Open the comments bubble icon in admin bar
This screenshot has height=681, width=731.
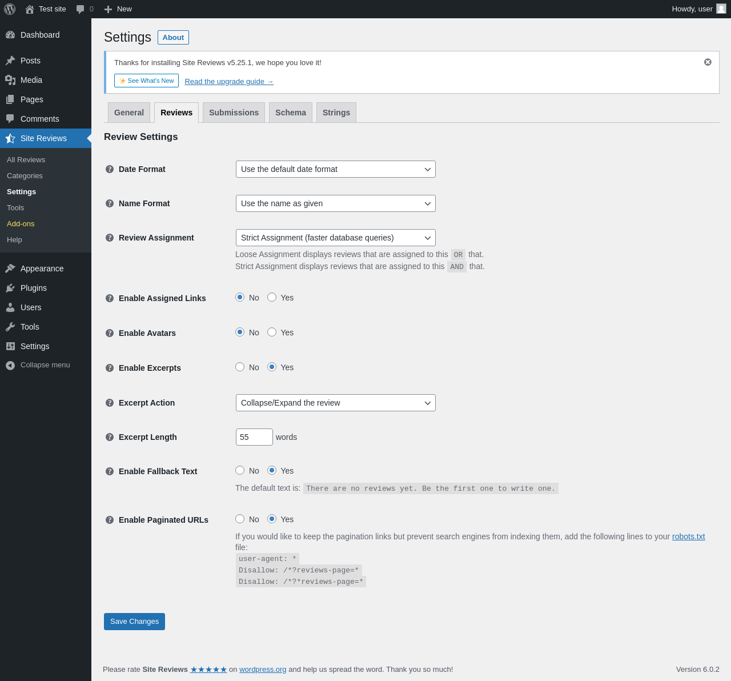[x=81, y=9]
